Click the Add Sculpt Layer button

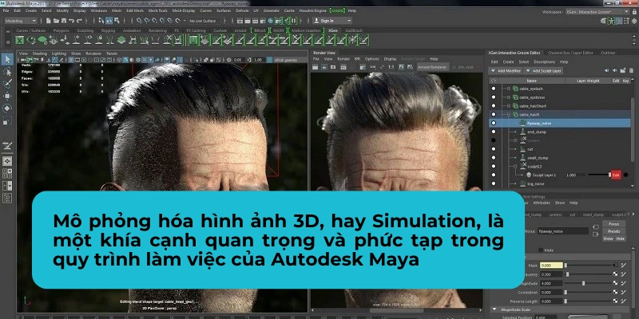click(x=544, y=70)
